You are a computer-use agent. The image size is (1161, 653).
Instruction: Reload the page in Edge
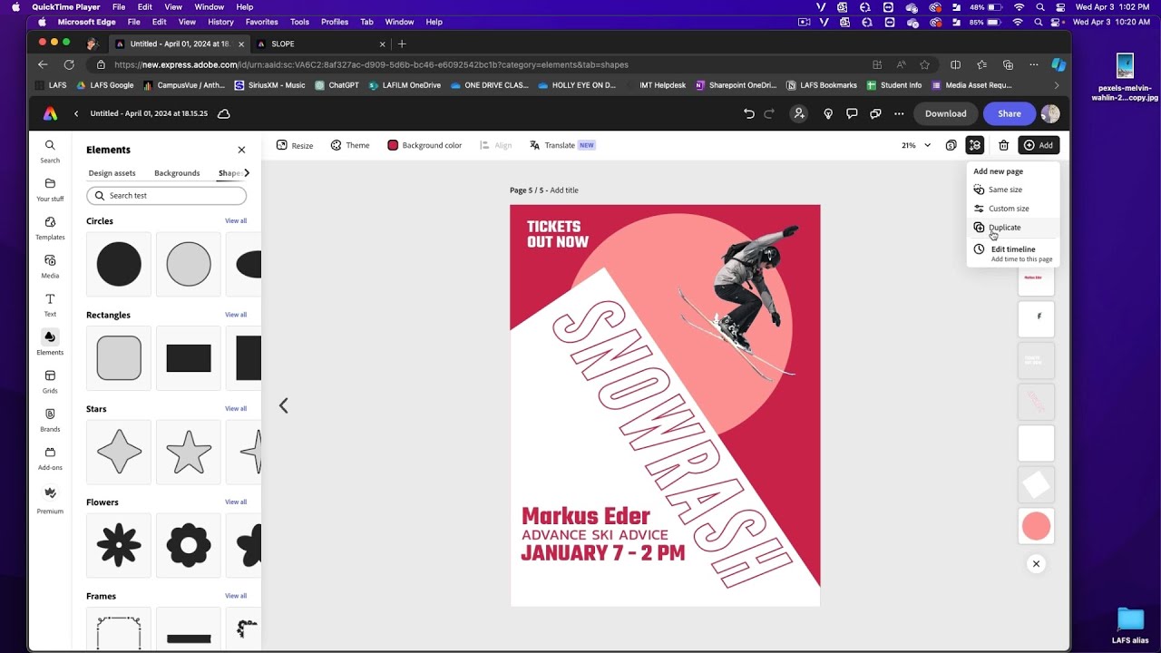coord(69,64)
